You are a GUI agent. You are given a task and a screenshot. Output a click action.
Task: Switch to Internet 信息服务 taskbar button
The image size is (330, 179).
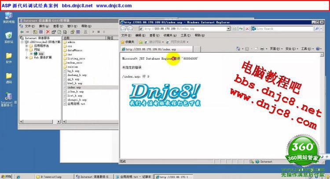(94, 177)
